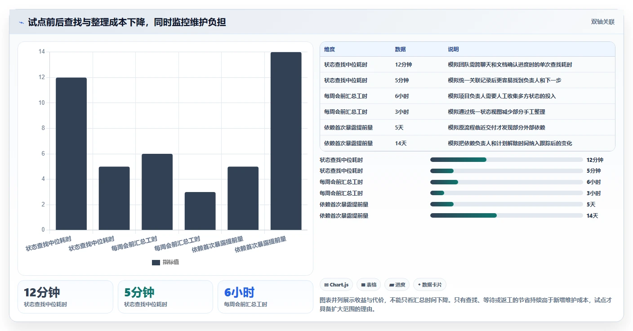Click the 5天 value in the table

click(x=399, y=128)
